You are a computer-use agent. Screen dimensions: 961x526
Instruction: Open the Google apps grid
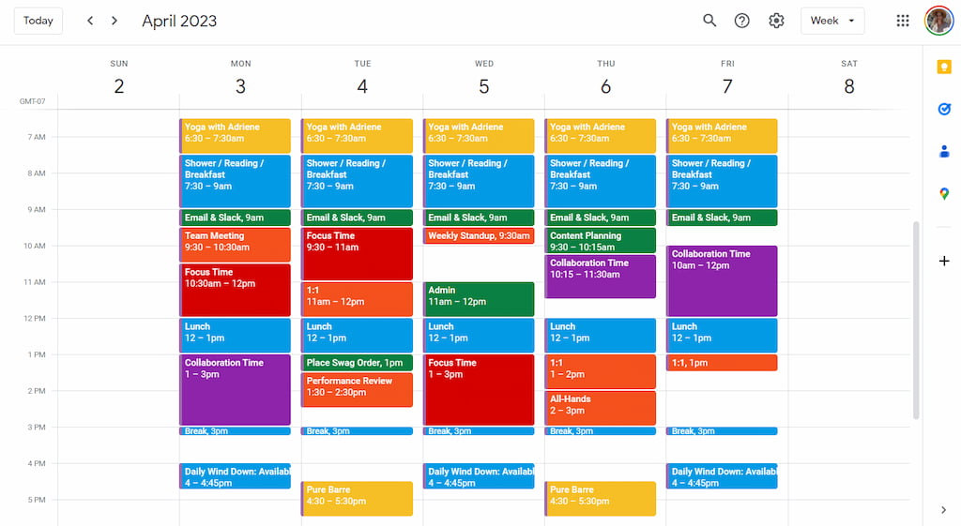pos(903,21)
